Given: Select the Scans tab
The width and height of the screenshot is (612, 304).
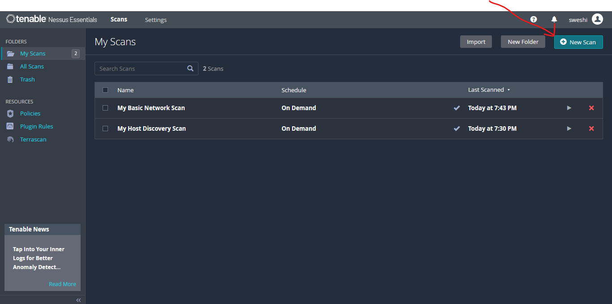Looking at the screenshot, I should tap(119, 19).
